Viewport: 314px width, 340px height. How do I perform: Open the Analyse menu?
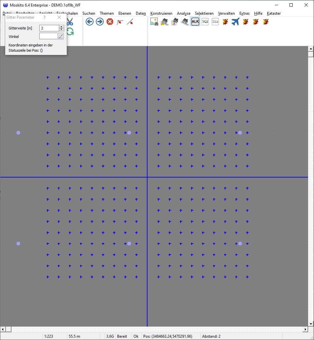coord(183,13)
